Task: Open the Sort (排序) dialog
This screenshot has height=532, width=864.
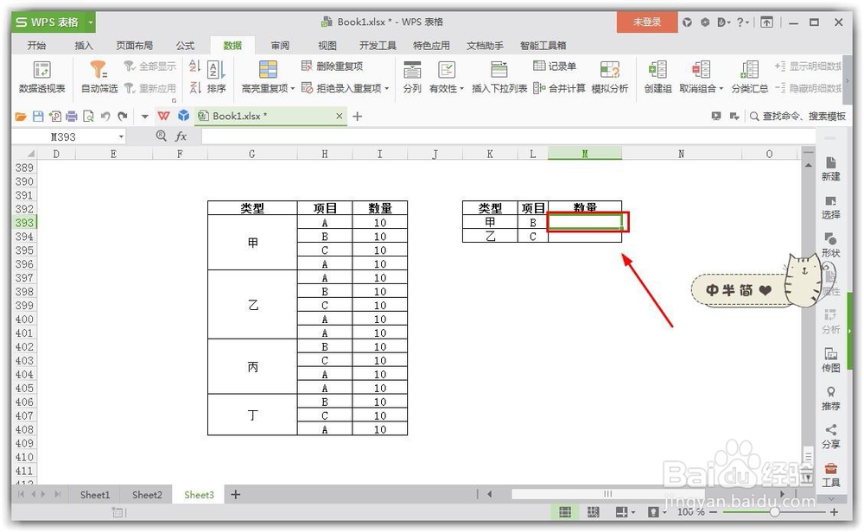Action: coord(216,77)
